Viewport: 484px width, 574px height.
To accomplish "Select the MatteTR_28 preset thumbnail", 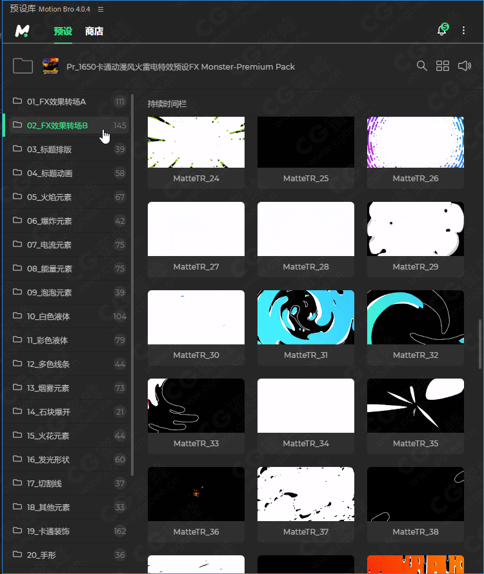I will pos(306,229).
